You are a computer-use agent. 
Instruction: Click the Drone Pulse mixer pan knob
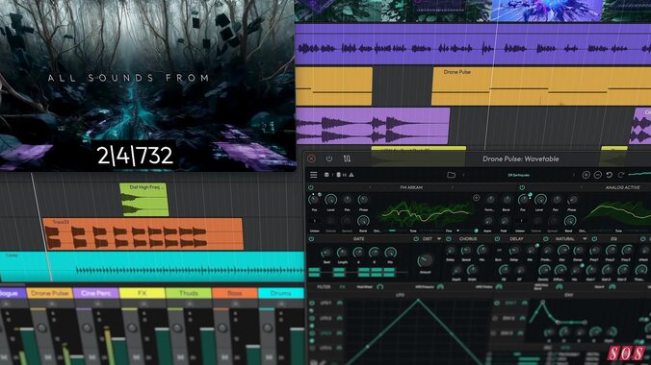pyautogui.click(x=41, y=328)
